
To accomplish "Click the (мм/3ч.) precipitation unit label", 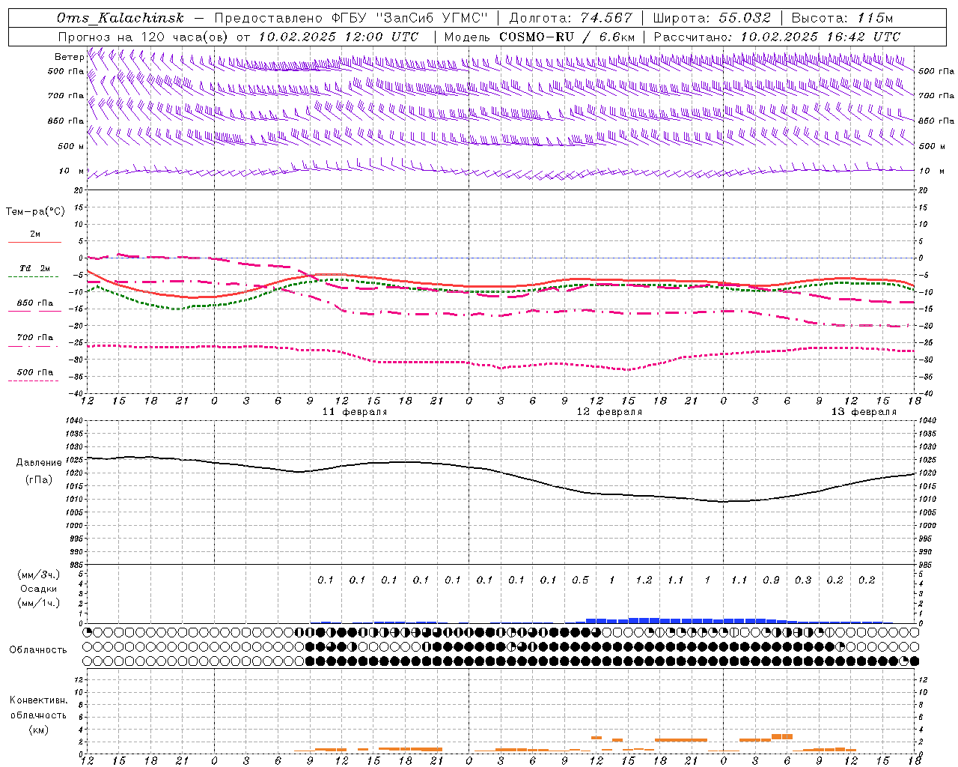I will tap(39, 575).
